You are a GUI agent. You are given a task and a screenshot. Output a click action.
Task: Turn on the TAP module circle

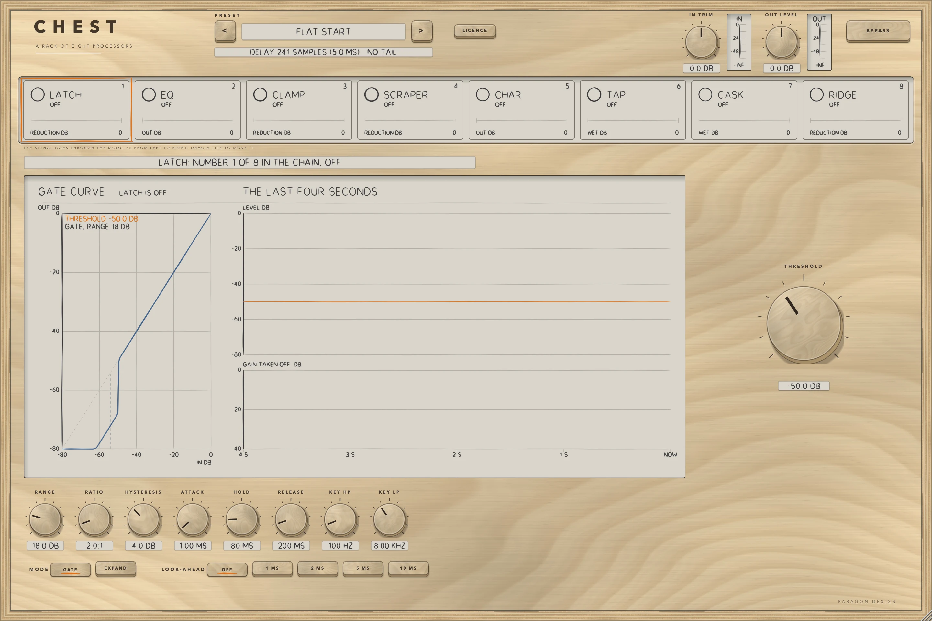click(x=594, y=94)
